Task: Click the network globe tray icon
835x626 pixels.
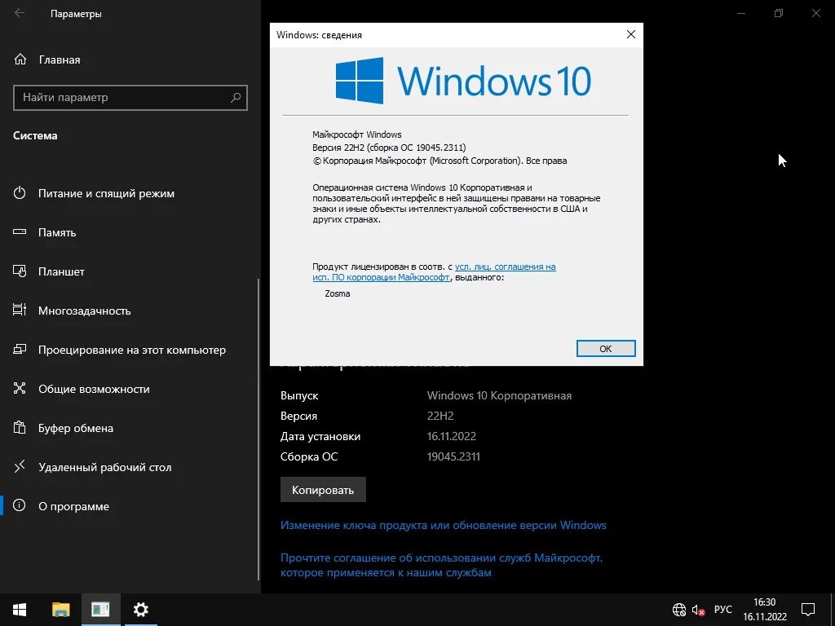Action: 679,610
